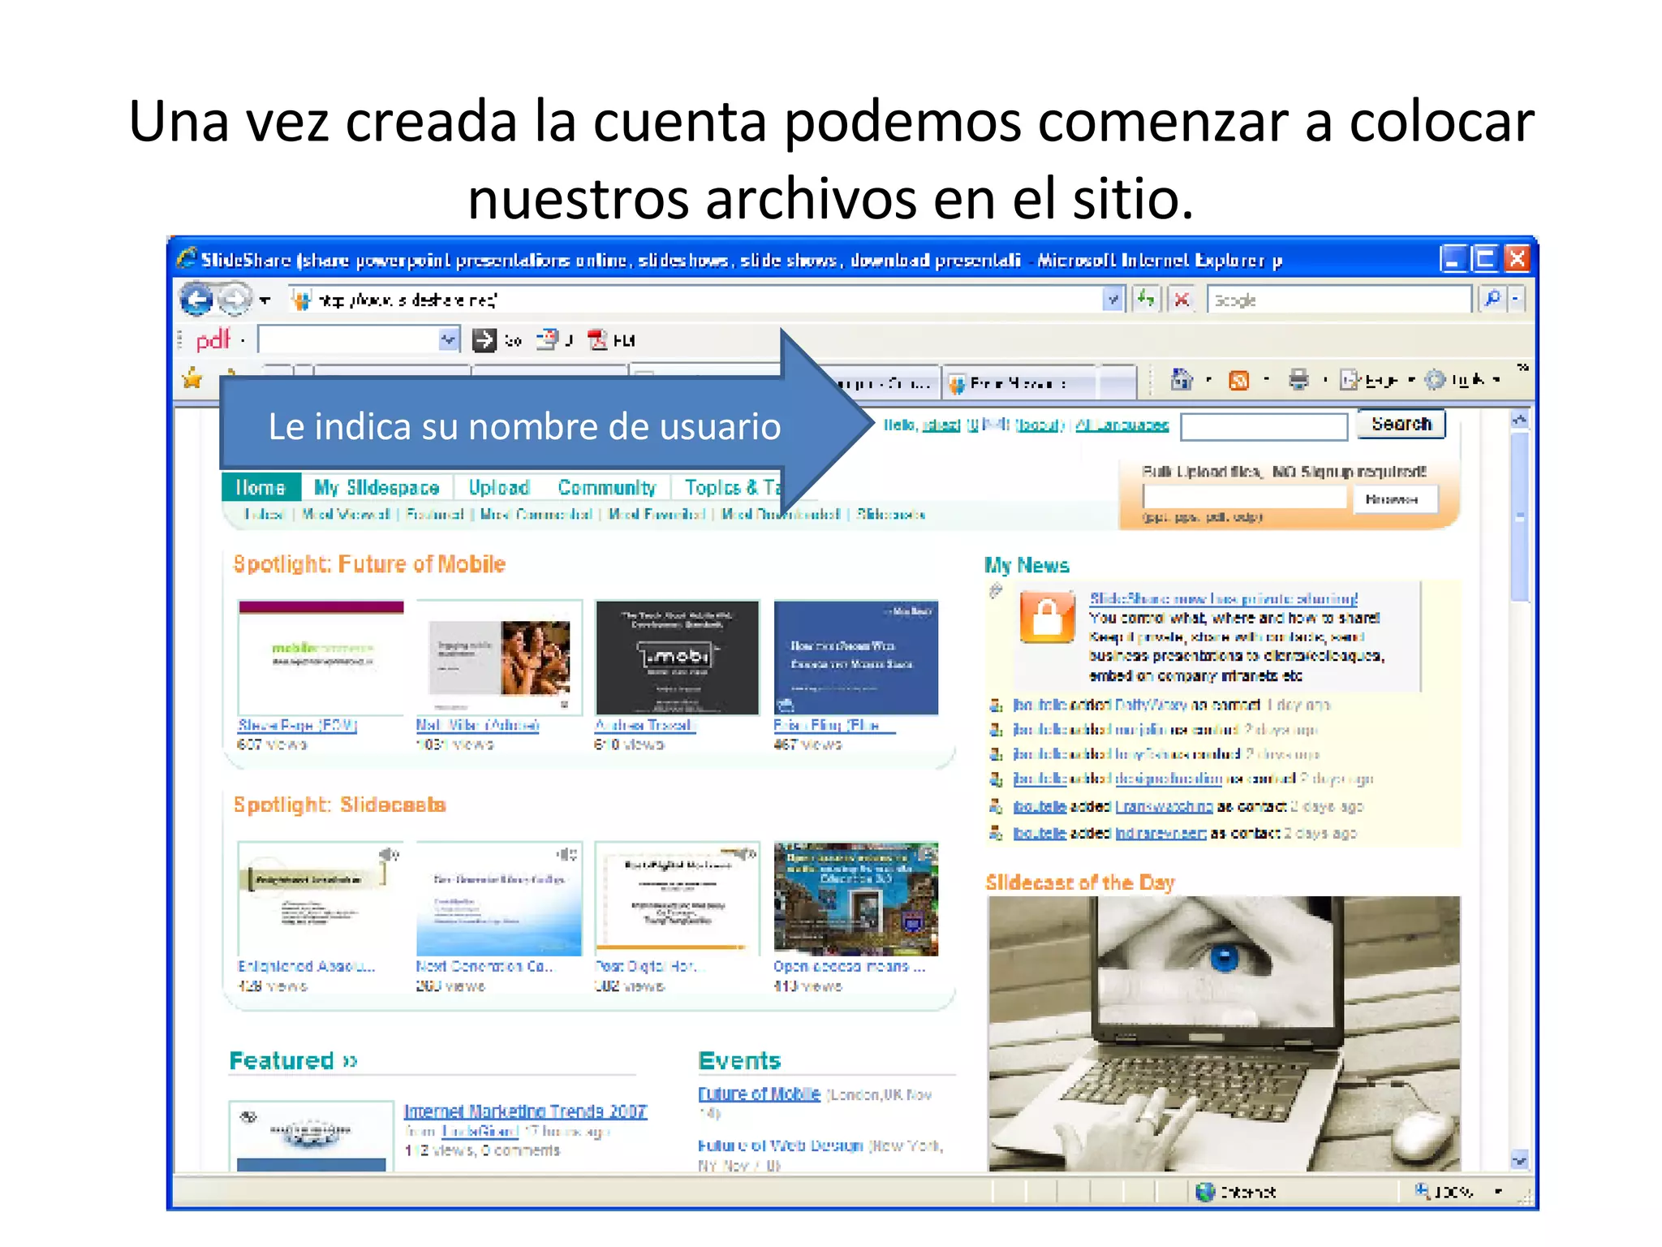Viewport: 1662px width, 1247px height.
Task: Stop loading with the red X icon
Action: point(1182,300)
